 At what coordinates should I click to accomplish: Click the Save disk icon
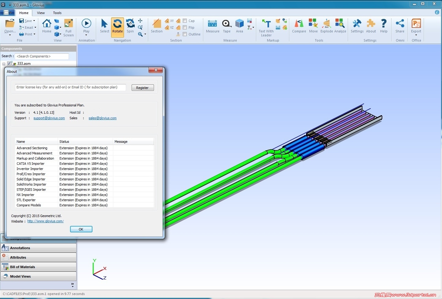click(x=21, y=21)
